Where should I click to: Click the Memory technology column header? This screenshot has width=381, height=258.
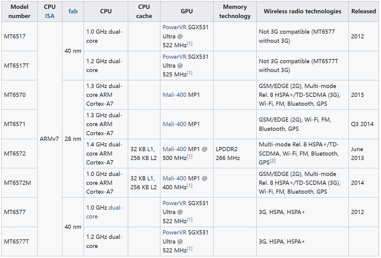click(x=235, y=11)
